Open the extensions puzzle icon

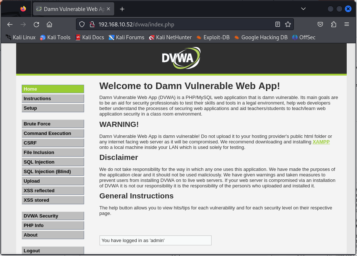(x=333, y=24)
